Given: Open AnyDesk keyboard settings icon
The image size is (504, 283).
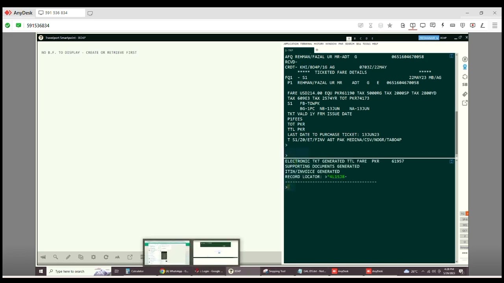Looking at the screenshot, I should (452, 26).
